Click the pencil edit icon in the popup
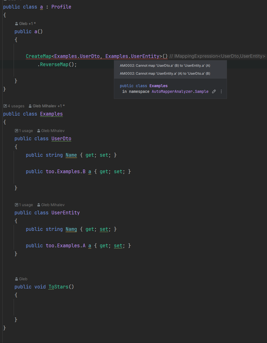The height and width of the screenshot is (343, 267). [x=214, y=91]
